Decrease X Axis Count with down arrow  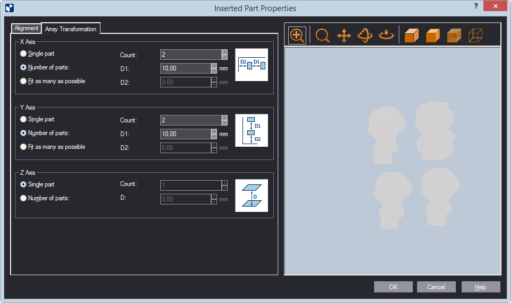pyautogui.click(x=224, y=57)
